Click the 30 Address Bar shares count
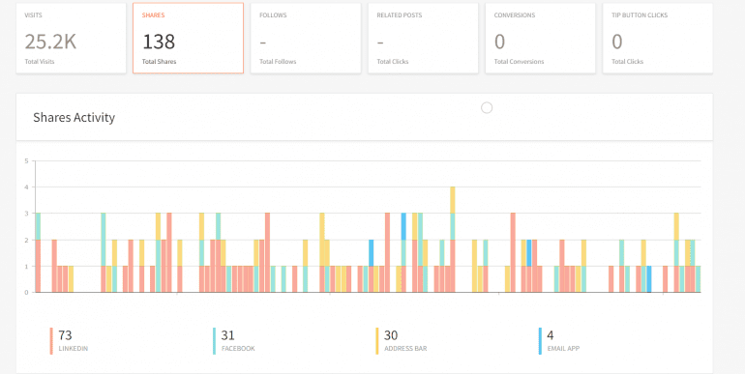Image resolution: width=745 pixels, height=374 pixels. 391,335
